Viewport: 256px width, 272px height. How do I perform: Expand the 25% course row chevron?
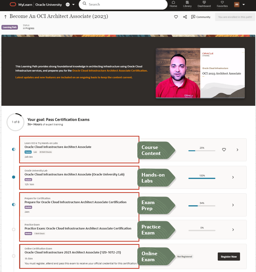point(237,150)
